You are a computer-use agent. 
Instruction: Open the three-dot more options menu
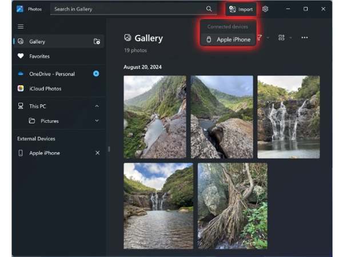coord(304,38)
